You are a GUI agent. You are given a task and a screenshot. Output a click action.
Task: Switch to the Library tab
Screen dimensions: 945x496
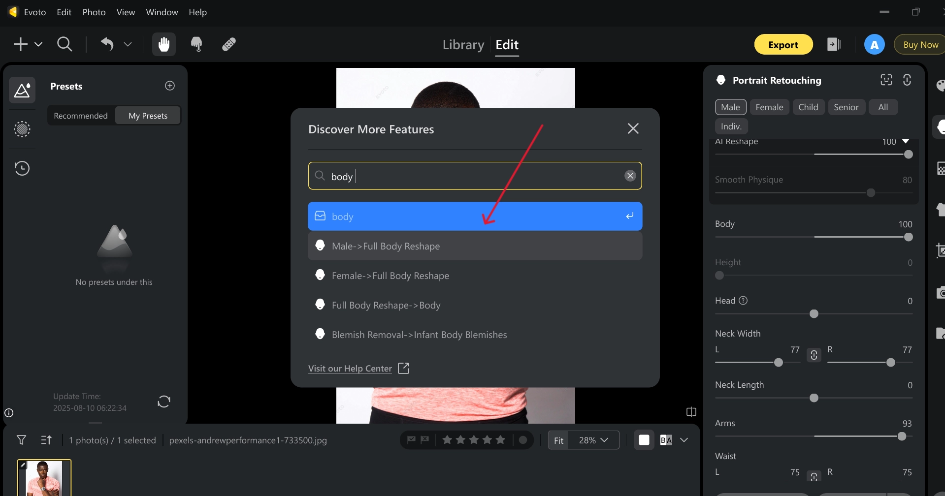coord(463,44)
